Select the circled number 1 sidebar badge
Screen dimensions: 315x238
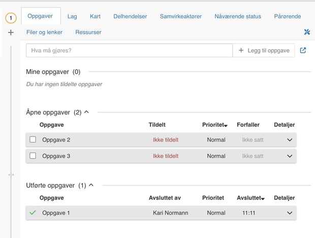pos(11,18)
